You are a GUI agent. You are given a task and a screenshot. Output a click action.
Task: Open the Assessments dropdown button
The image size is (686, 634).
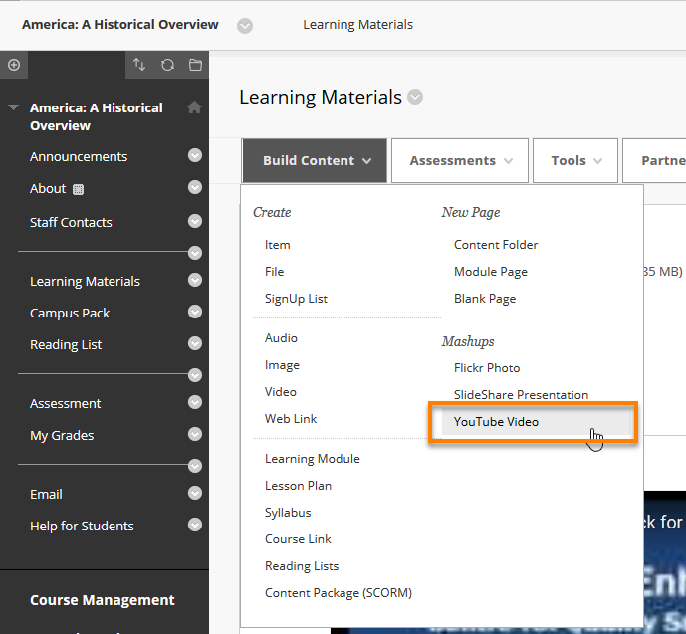[460, 160]
